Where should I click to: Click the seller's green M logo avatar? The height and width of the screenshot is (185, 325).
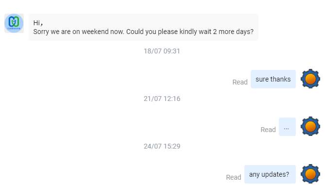click(14, 23)
